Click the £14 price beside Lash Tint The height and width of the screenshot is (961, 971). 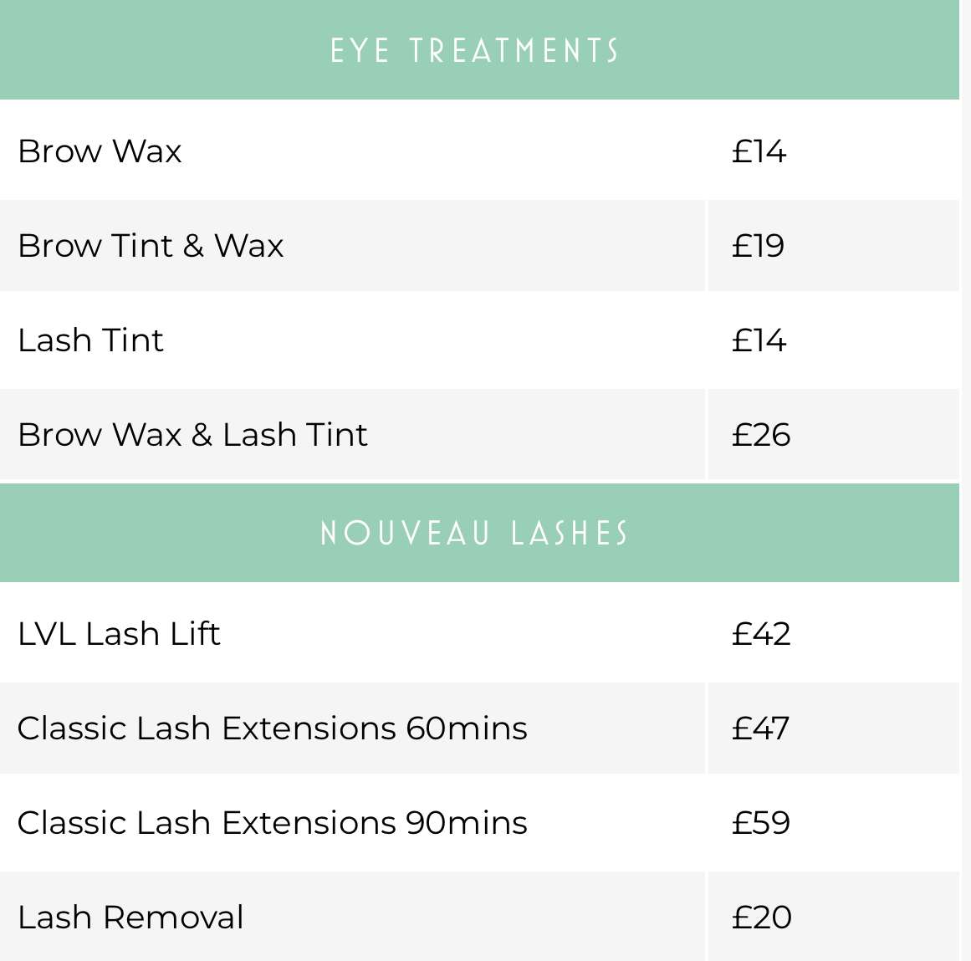point(759,340)
